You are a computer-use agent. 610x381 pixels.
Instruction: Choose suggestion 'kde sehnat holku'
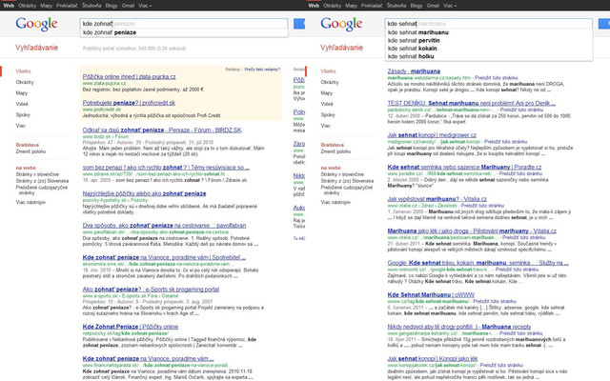coord(489,56)
